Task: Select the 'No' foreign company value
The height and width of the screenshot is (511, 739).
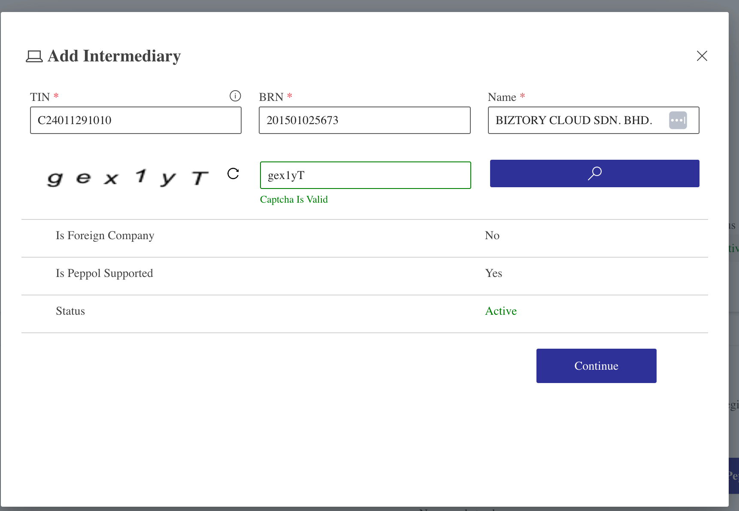Action: click(x=492, y=235)
